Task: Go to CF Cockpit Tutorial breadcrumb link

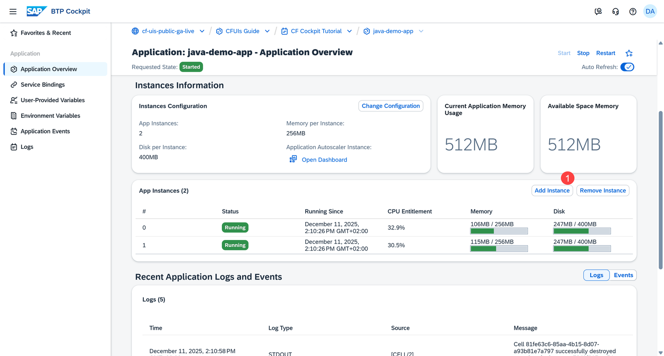Action: pyautogui.click(x=316, y=31)
